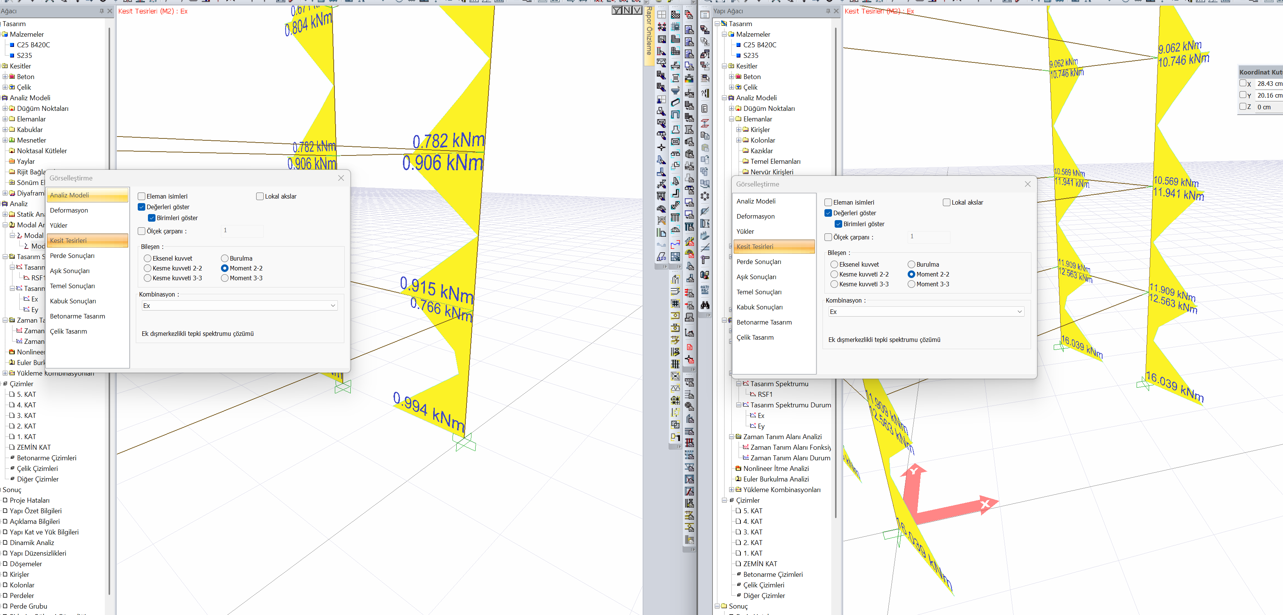Expand Düğüm Noktaları in right tree
The height and width of the screenshot is (615, 1283).
(732, 109)
